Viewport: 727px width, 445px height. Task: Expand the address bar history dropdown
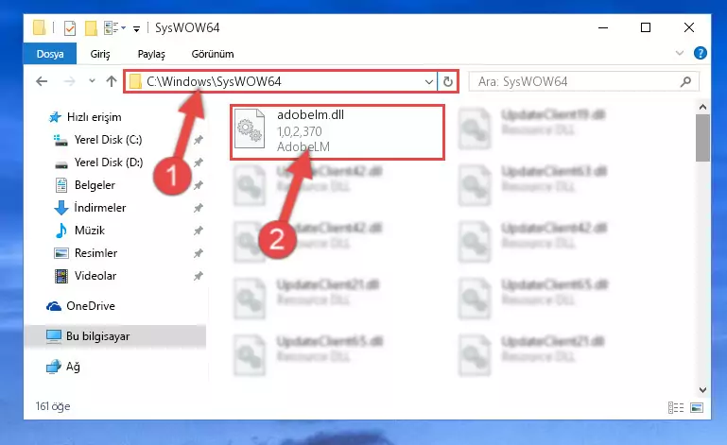429,82
